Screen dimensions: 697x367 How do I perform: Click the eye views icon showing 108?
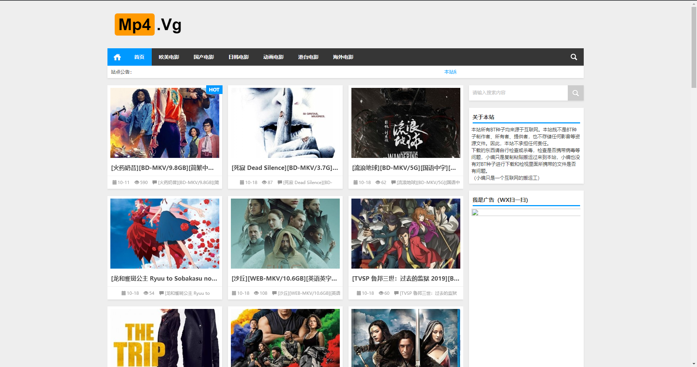(256, 293)
